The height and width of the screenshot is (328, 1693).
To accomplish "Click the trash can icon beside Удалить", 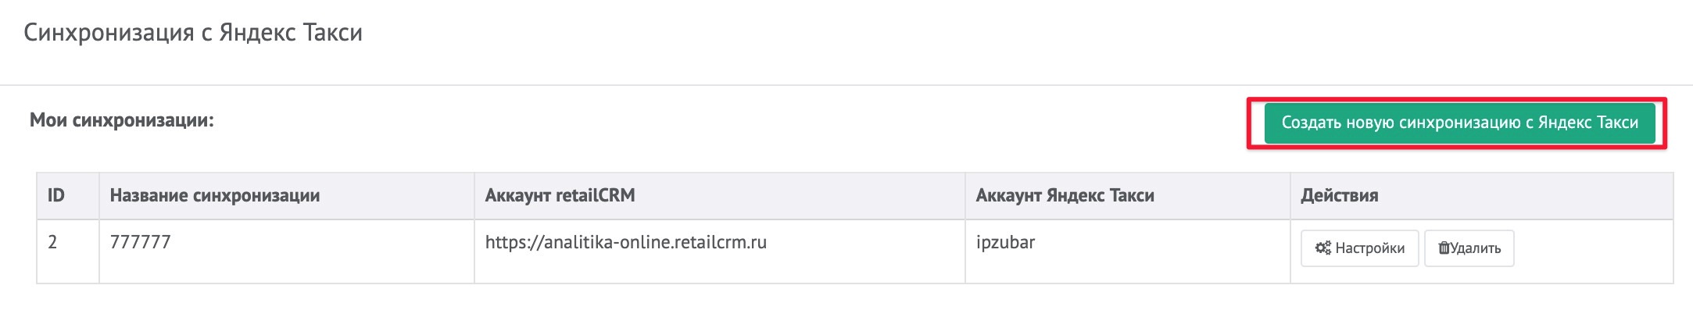I will (1444, 248).
